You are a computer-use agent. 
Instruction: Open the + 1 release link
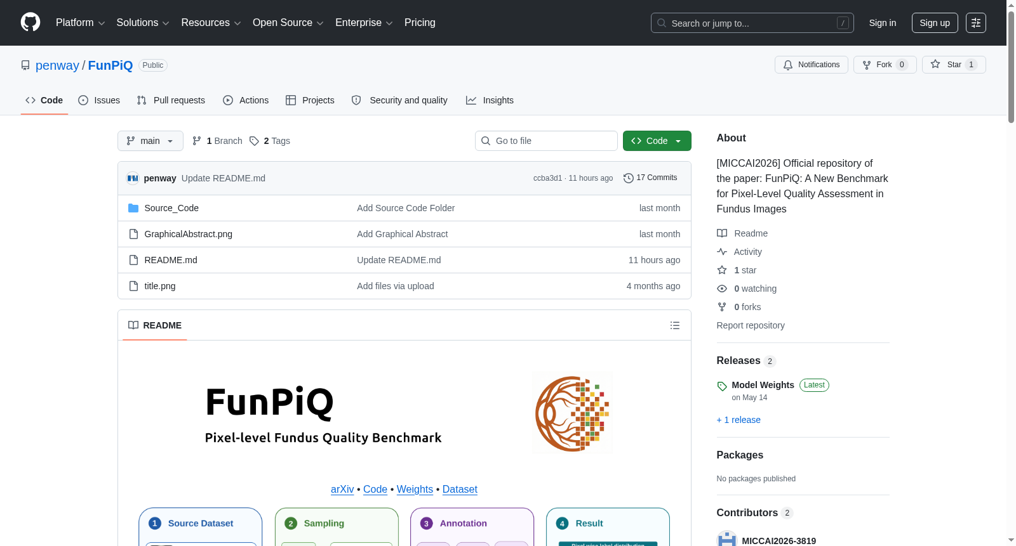coord(739,420)
